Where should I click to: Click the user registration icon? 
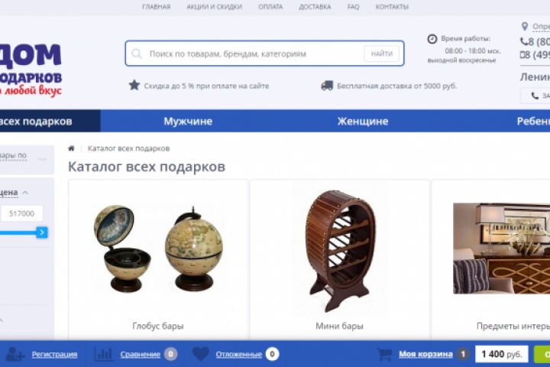point(15,354)
